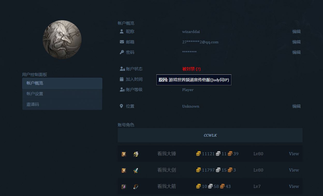Click the locked user icon beside 账户状态
The height and width of the screenshot is (196, 323).
(x=122, y=69)
